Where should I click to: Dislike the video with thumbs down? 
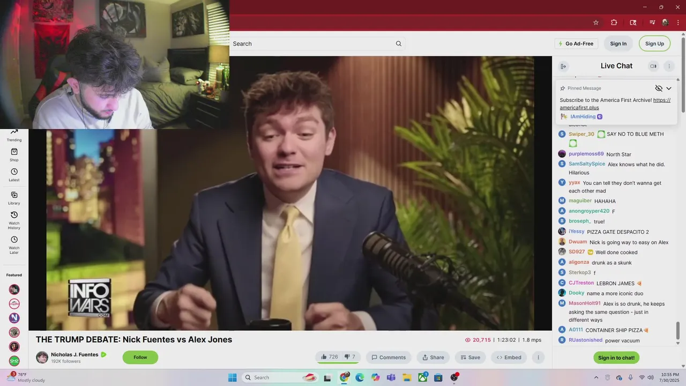coord(350,357)
